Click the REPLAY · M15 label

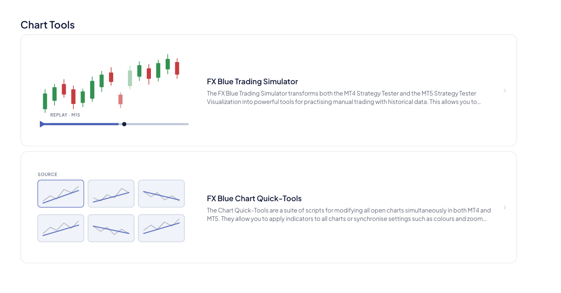(65, 115)
